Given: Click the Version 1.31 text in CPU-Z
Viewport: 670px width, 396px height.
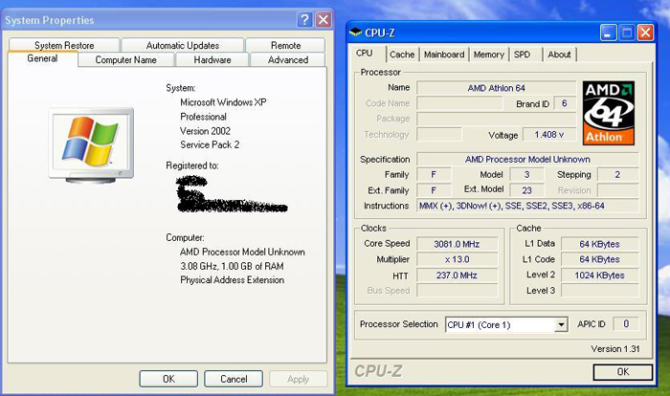Looking at the screenshot, I should (615, 348).
